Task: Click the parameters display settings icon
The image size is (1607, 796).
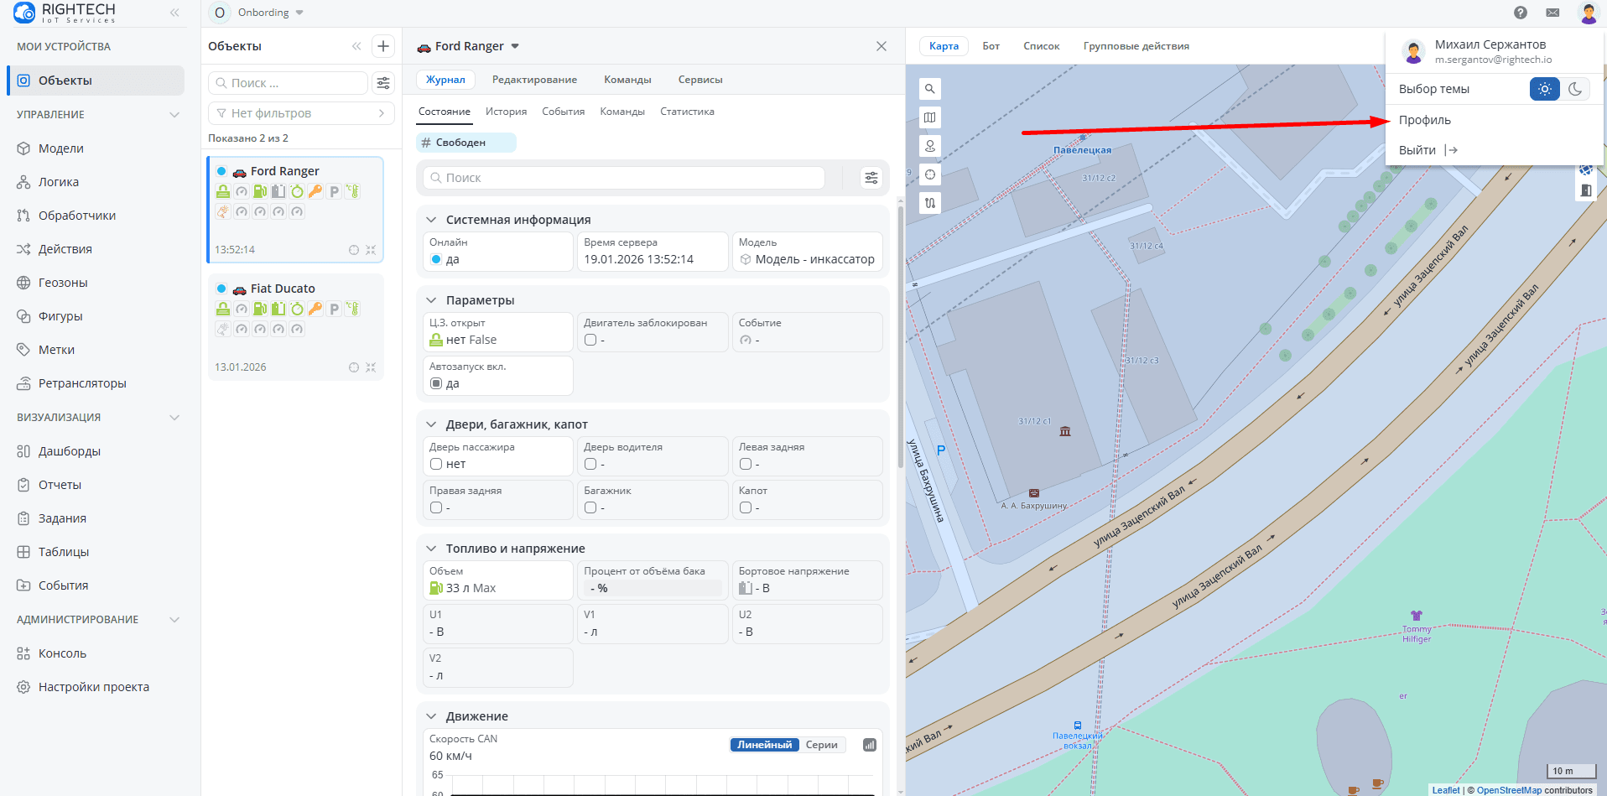Action: pos(871,178)
